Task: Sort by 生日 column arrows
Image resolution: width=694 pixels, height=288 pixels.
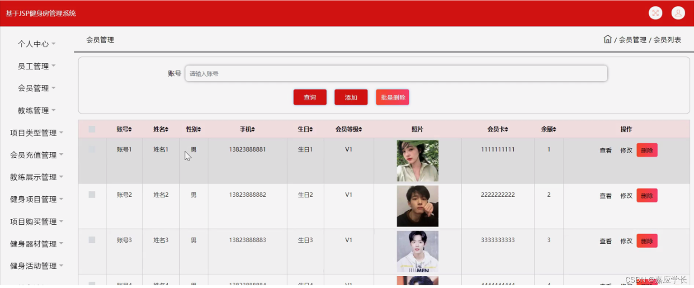Action: click(x=311, y=129)
